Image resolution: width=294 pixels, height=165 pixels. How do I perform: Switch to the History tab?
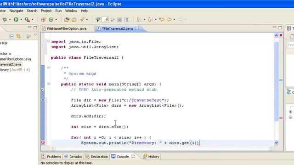click(152, 157)
